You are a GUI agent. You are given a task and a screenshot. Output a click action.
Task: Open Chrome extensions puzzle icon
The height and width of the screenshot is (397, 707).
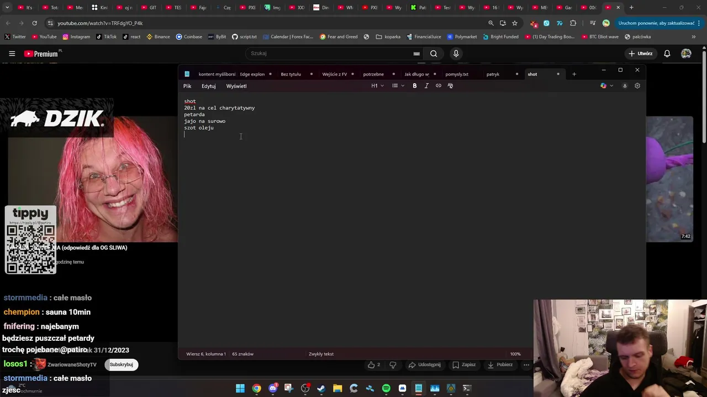[573, 23]
